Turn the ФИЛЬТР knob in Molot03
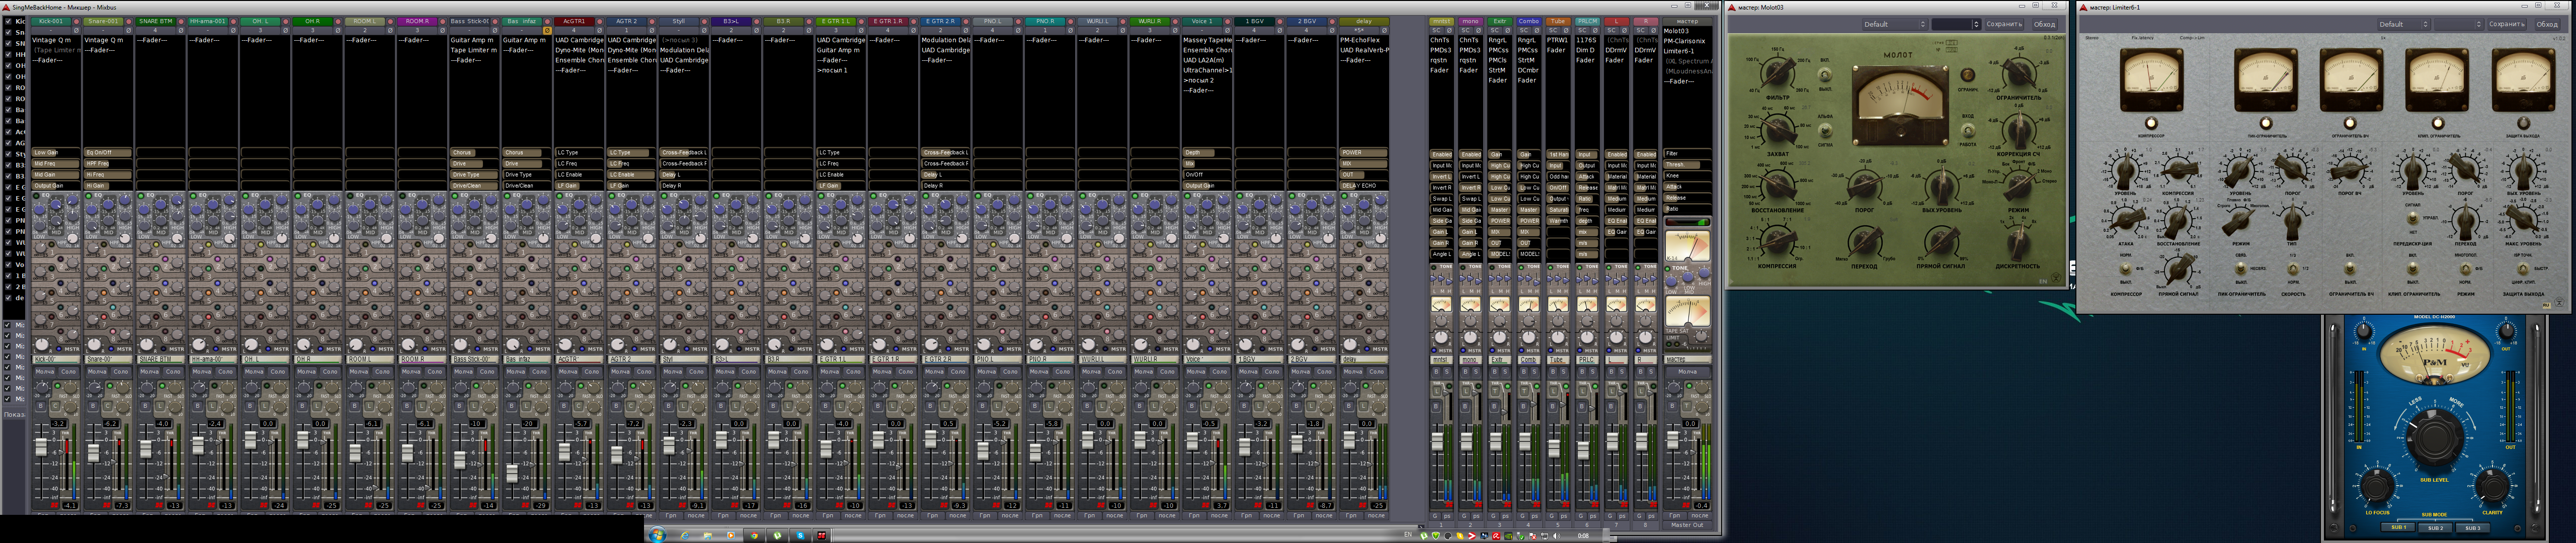The width and height of the screenshot is (2576, 543). (x=1777, y=74)
